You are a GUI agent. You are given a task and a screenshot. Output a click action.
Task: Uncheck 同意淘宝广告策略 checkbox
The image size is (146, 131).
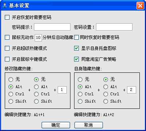tap(76, 59)
